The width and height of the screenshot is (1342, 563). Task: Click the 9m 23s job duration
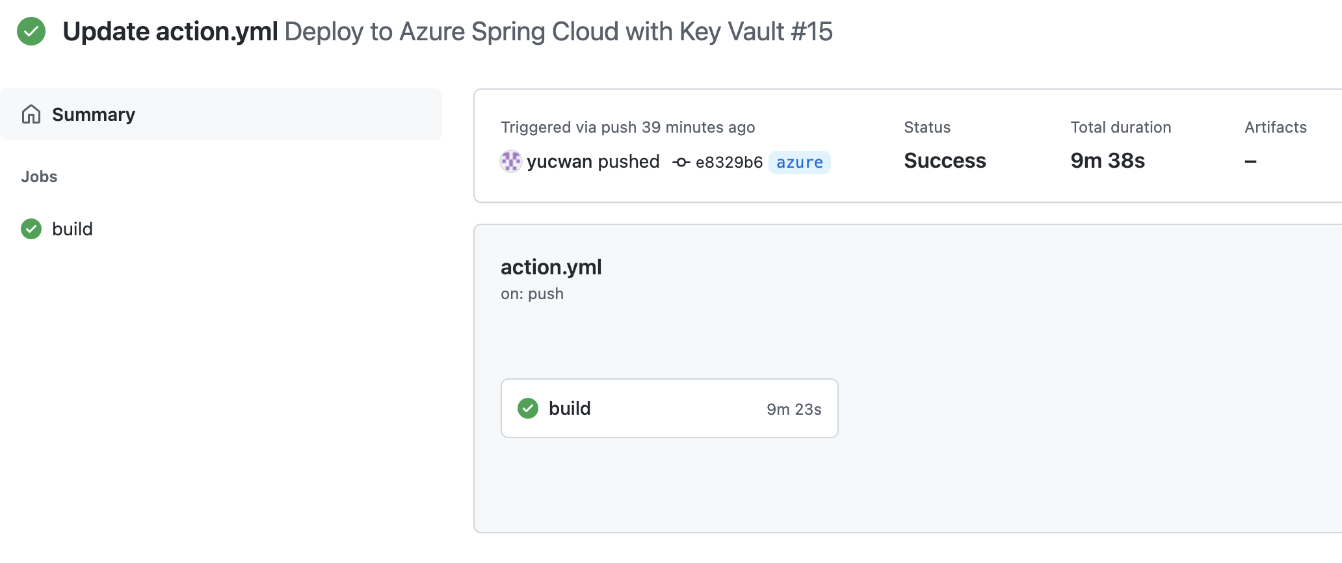point(794,409)
